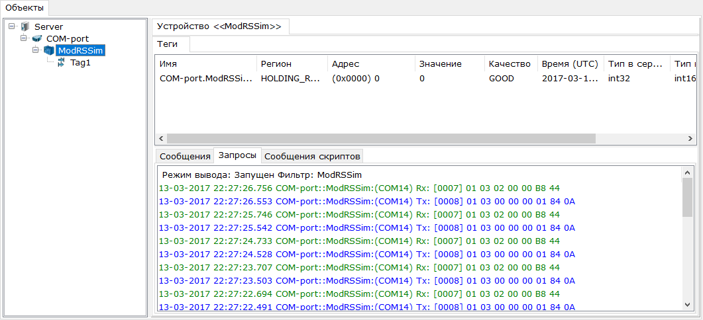Screen dimensions: 703x320
Task: Click the ModRSSim device icon
Action: (x=49, y=51)
